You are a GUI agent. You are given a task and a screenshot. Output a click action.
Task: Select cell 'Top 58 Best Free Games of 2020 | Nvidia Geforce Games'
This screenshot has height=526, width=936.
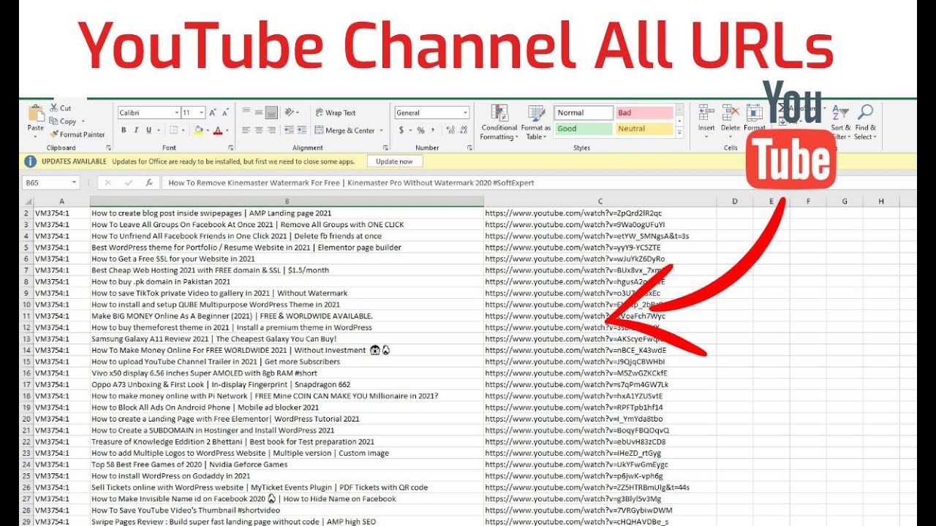click(x=287, y=464)
